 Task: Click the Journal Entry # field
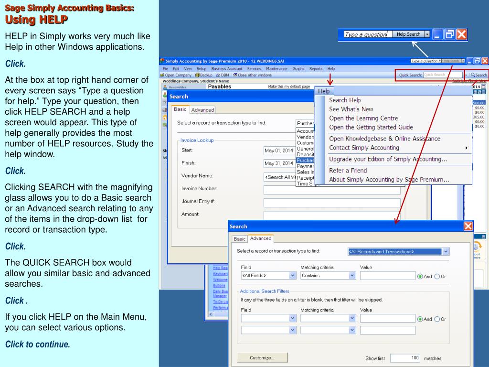332,203
